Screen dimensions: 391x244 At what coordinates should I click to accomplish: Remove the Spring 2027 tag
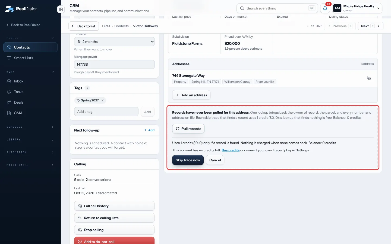103,100
